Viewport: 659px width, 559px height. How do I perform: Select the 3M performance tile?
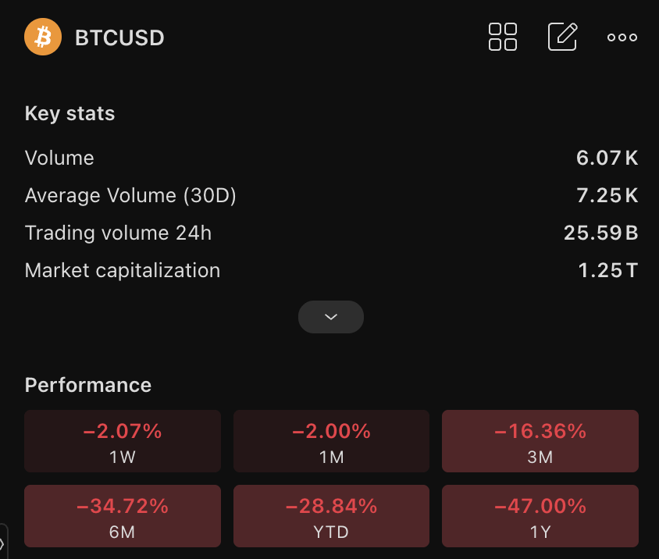[540, 441]
